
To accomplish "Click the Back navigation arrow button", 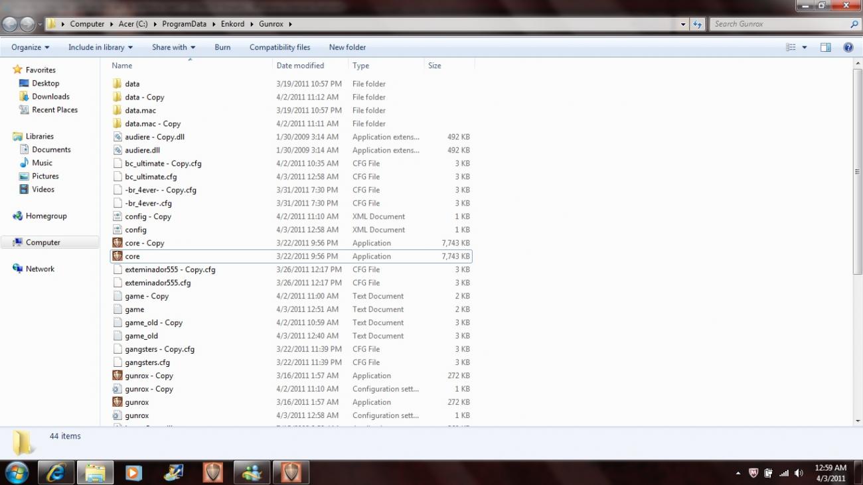I will coord(10,25).
